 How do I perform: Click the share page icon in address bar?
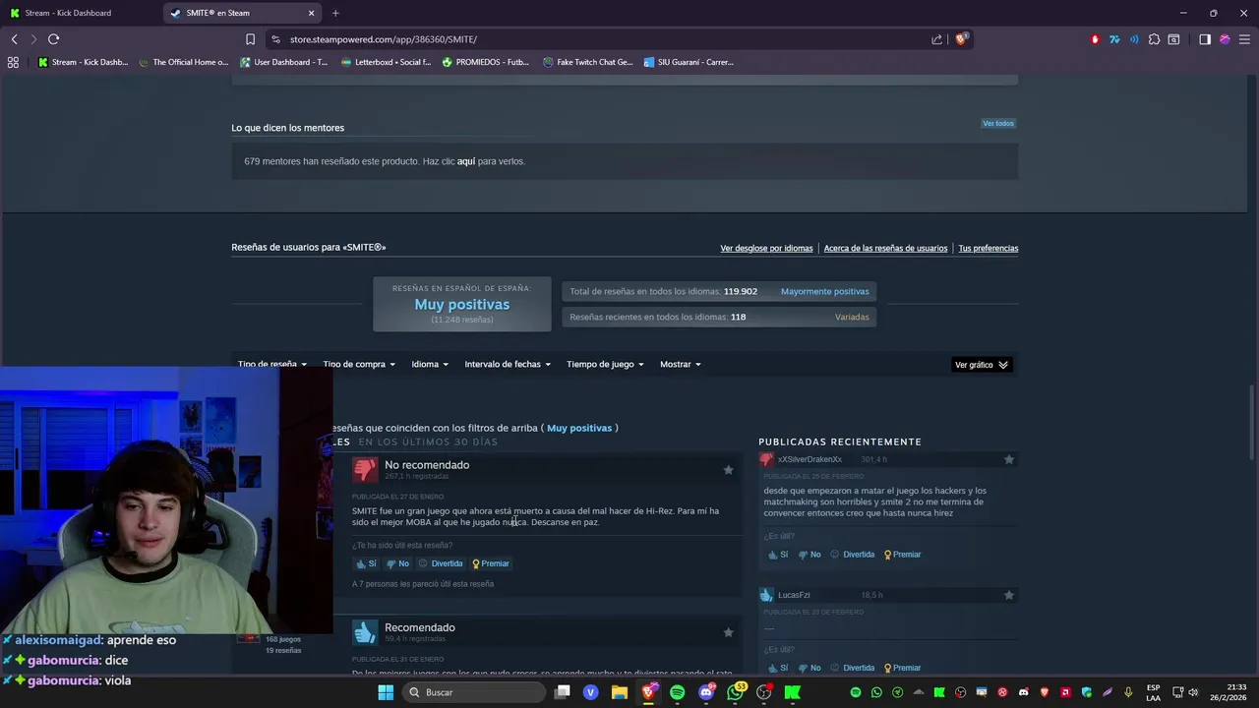(x=936, y=39)
